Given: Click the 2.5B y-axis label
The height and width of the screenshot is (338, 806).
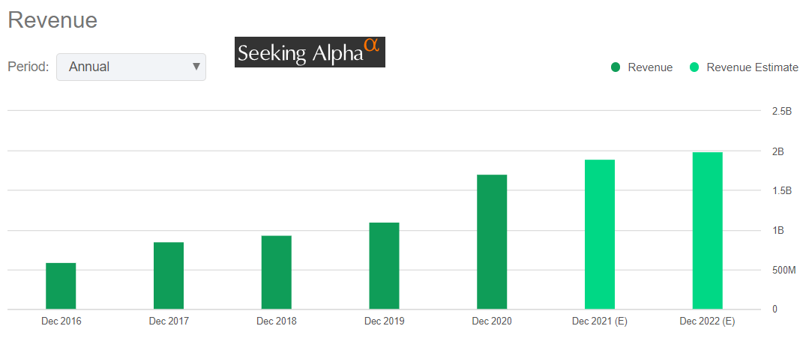Looking at the screenshot, I should click(x=782, y=111).
